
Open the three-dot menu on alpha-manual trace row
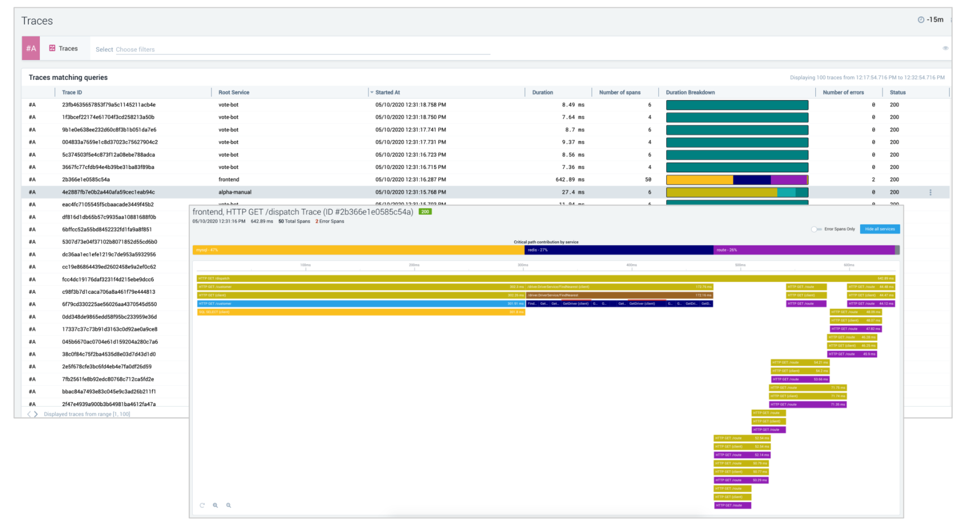tap(931, 192)
